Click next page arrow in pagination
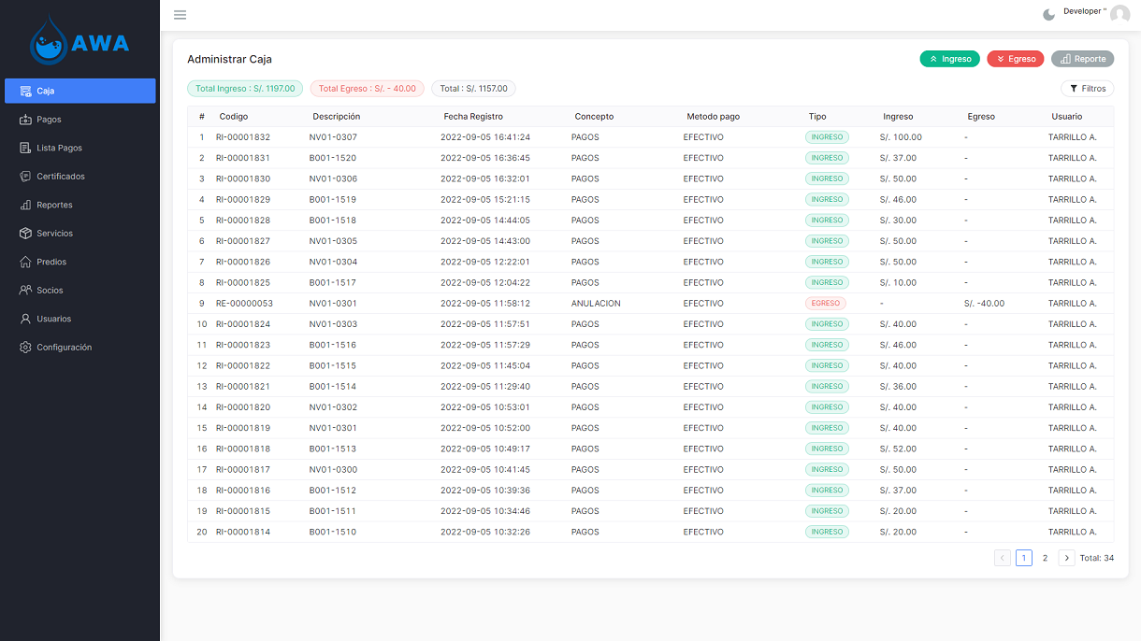Image resolution: width=1141 pixels, height=641 pixels. tap(1066, 558)
